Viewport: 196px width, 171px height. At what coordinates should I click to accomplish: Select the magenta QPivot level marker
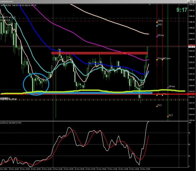click(168, 88)
